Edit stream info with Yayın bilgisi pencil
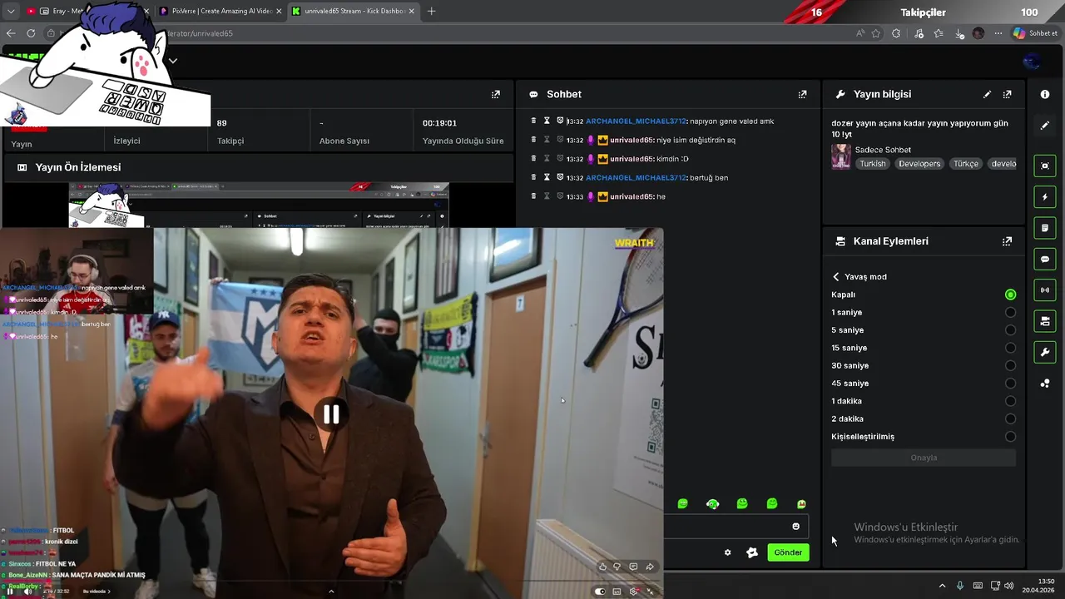 [x=987, y=94]
